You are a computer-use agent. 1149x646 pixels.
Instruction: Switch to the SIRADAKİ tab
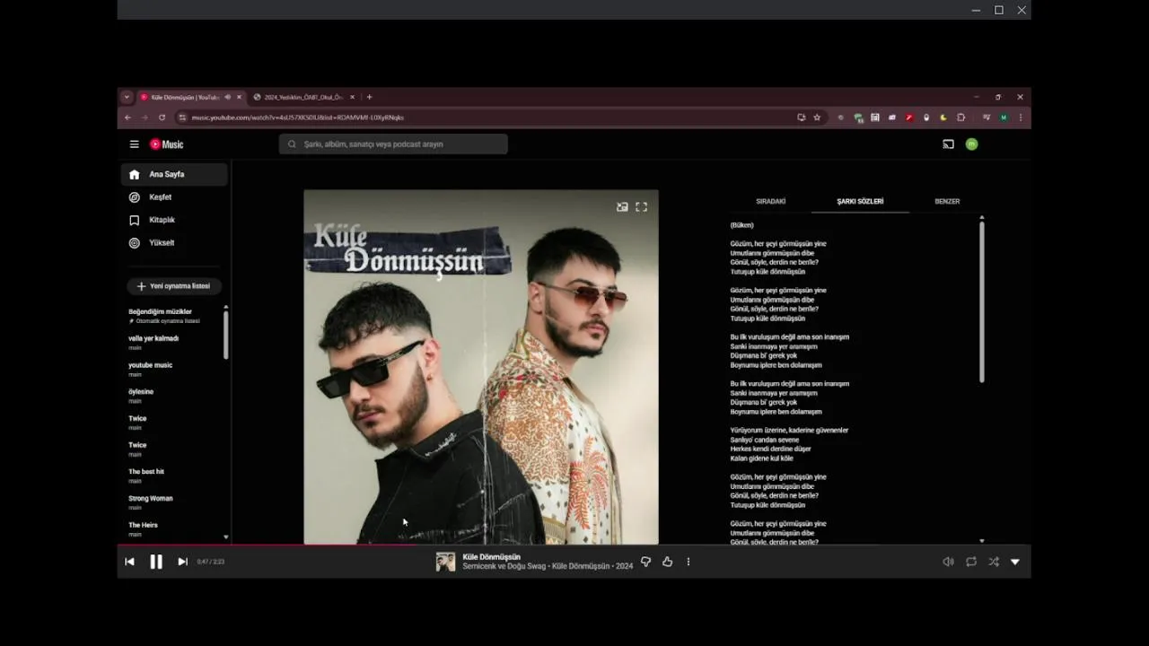tap(770, 202)
